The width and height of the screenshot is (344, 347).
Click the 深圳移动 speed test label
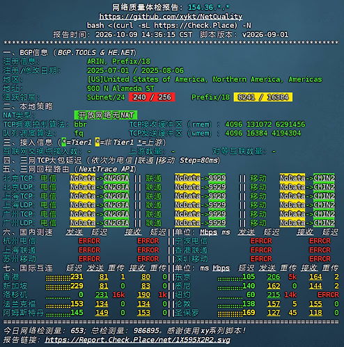point(191,259)
